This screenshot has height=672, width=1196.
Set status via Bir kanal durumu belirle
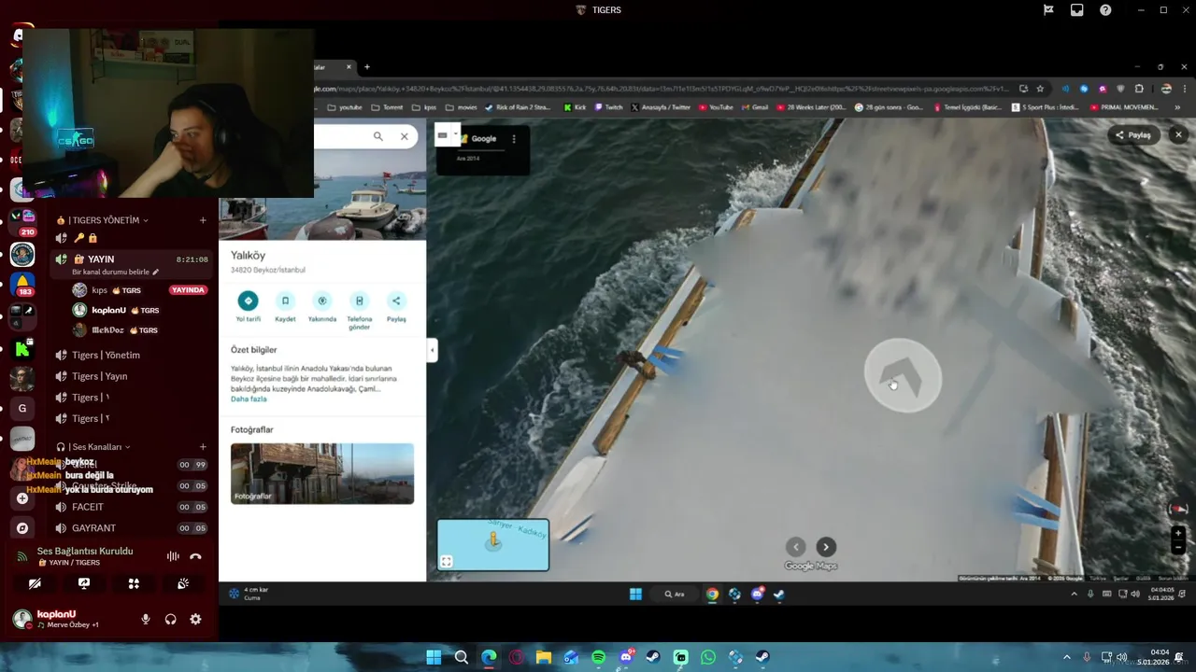click(x=116, y=272)
